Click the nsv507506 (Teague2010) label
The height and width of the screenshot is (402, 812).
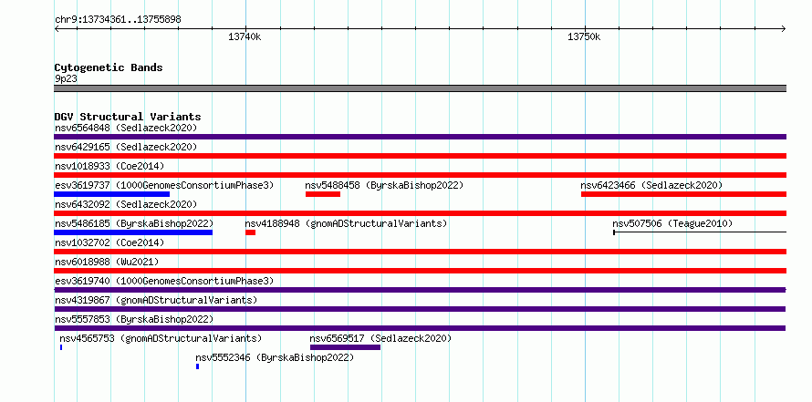coord(672,223)
